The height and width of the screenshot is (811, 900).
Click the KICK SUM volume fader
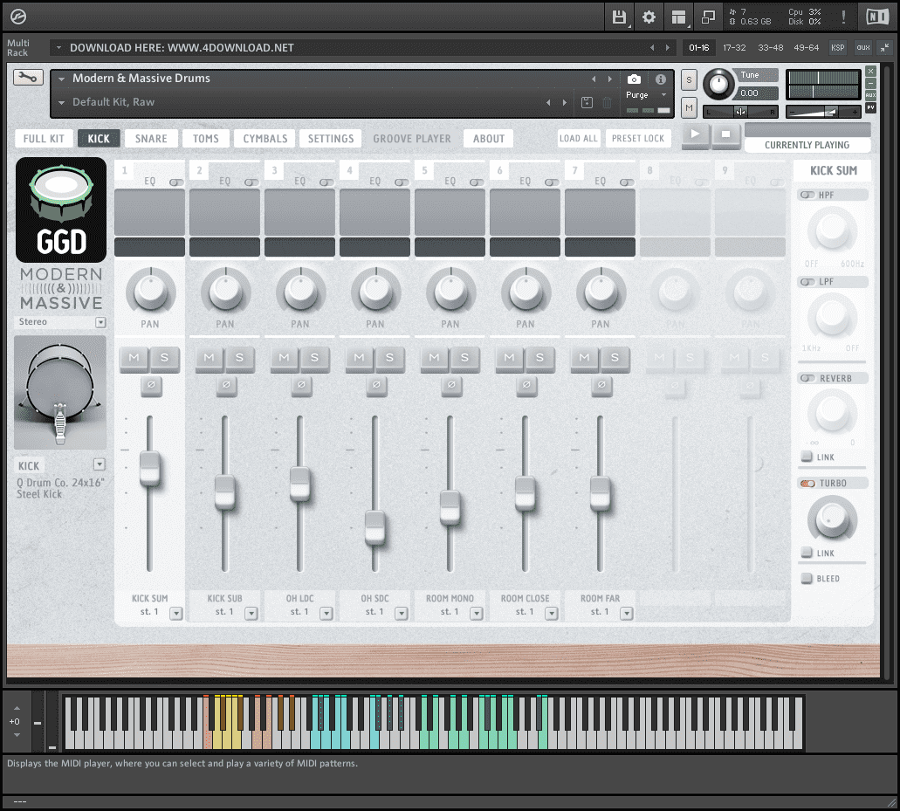(x=150, y=468)
